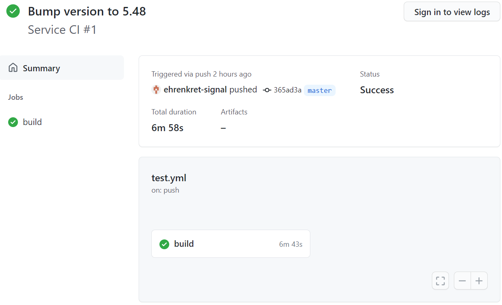Click the 6m 43s duration on the build card
The image size is (502, 305).
(x=291, y=244)
